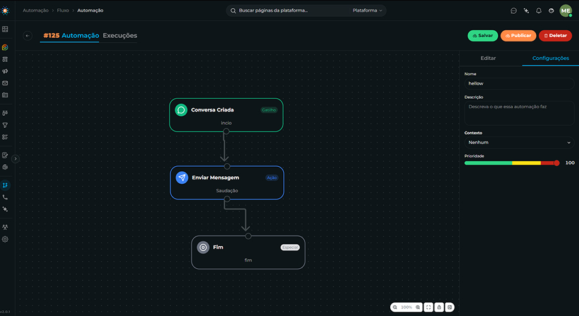Open the Plataforma search scope dropdown
Screen dimensions: 579x316
click(x=367, y=11)
